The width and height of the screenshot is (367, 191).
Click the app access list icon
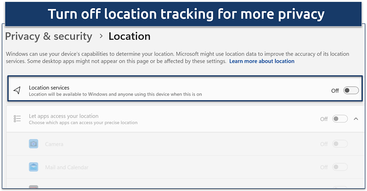pos(17,119)
